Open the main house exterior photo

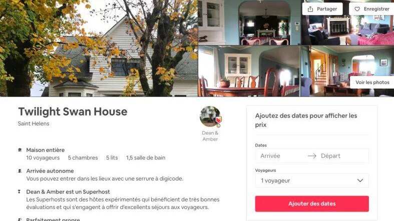point(99,48)
